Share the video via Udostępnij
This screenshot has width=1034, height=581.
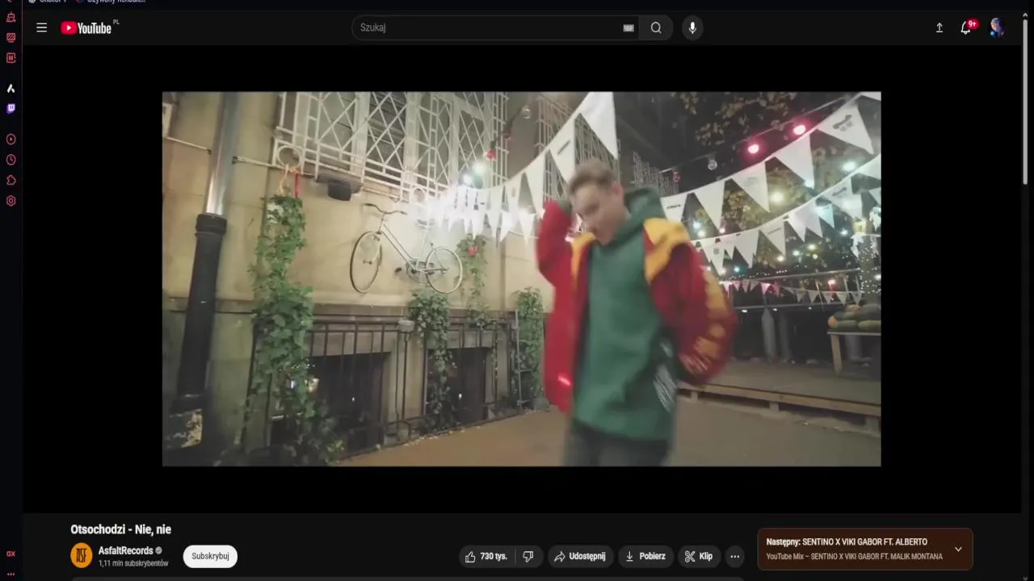[581, 556]
